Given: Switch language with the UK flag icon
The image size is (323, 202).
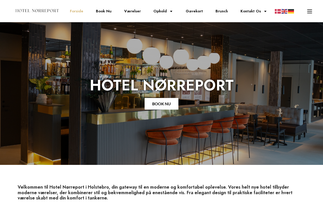Looking at the screenshot, I should pos(284,11).
